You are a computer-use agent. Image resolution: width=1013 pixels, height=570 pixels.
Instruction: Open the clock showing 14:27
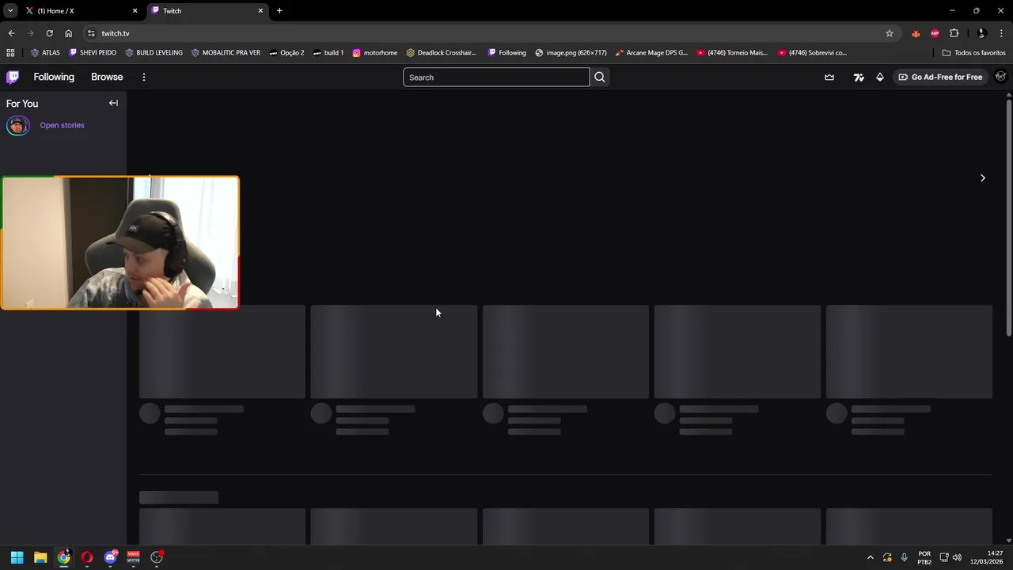click(987, 557)
